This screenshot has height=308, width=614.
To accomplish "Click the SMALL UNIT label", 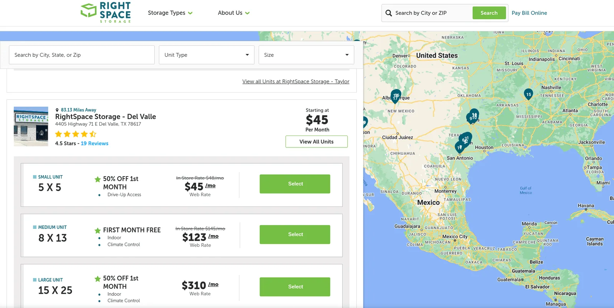I will [x=50, y=177].
